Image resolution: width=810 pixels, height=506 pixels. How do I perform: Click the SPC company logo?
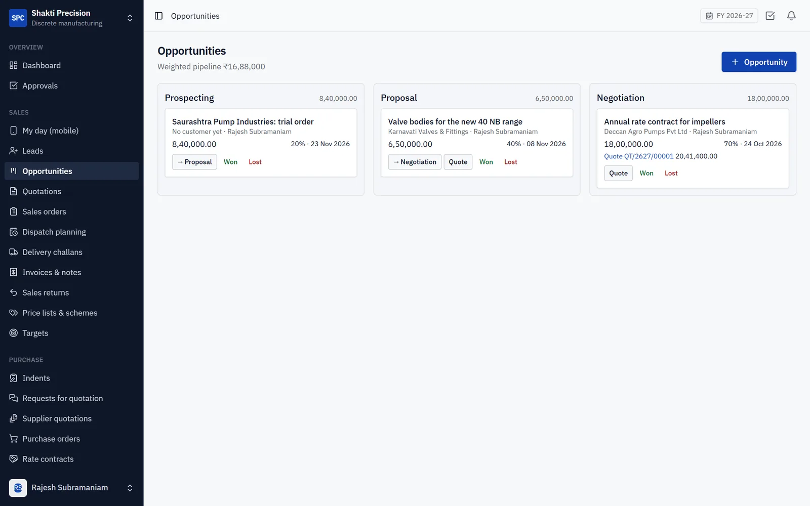(18, 18)
